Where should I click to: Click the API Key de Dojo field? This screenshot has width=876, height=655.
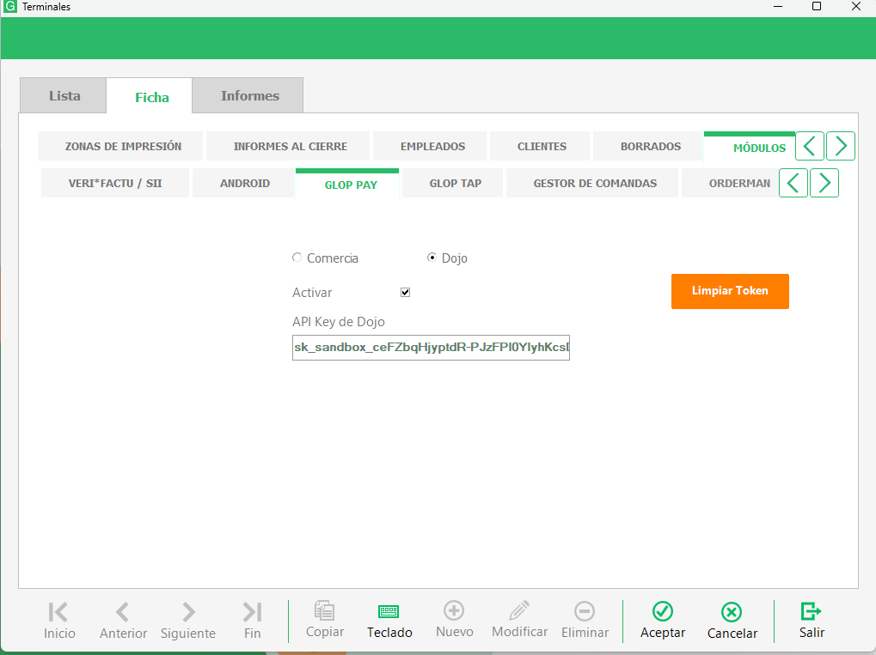[x=431, y=348]
